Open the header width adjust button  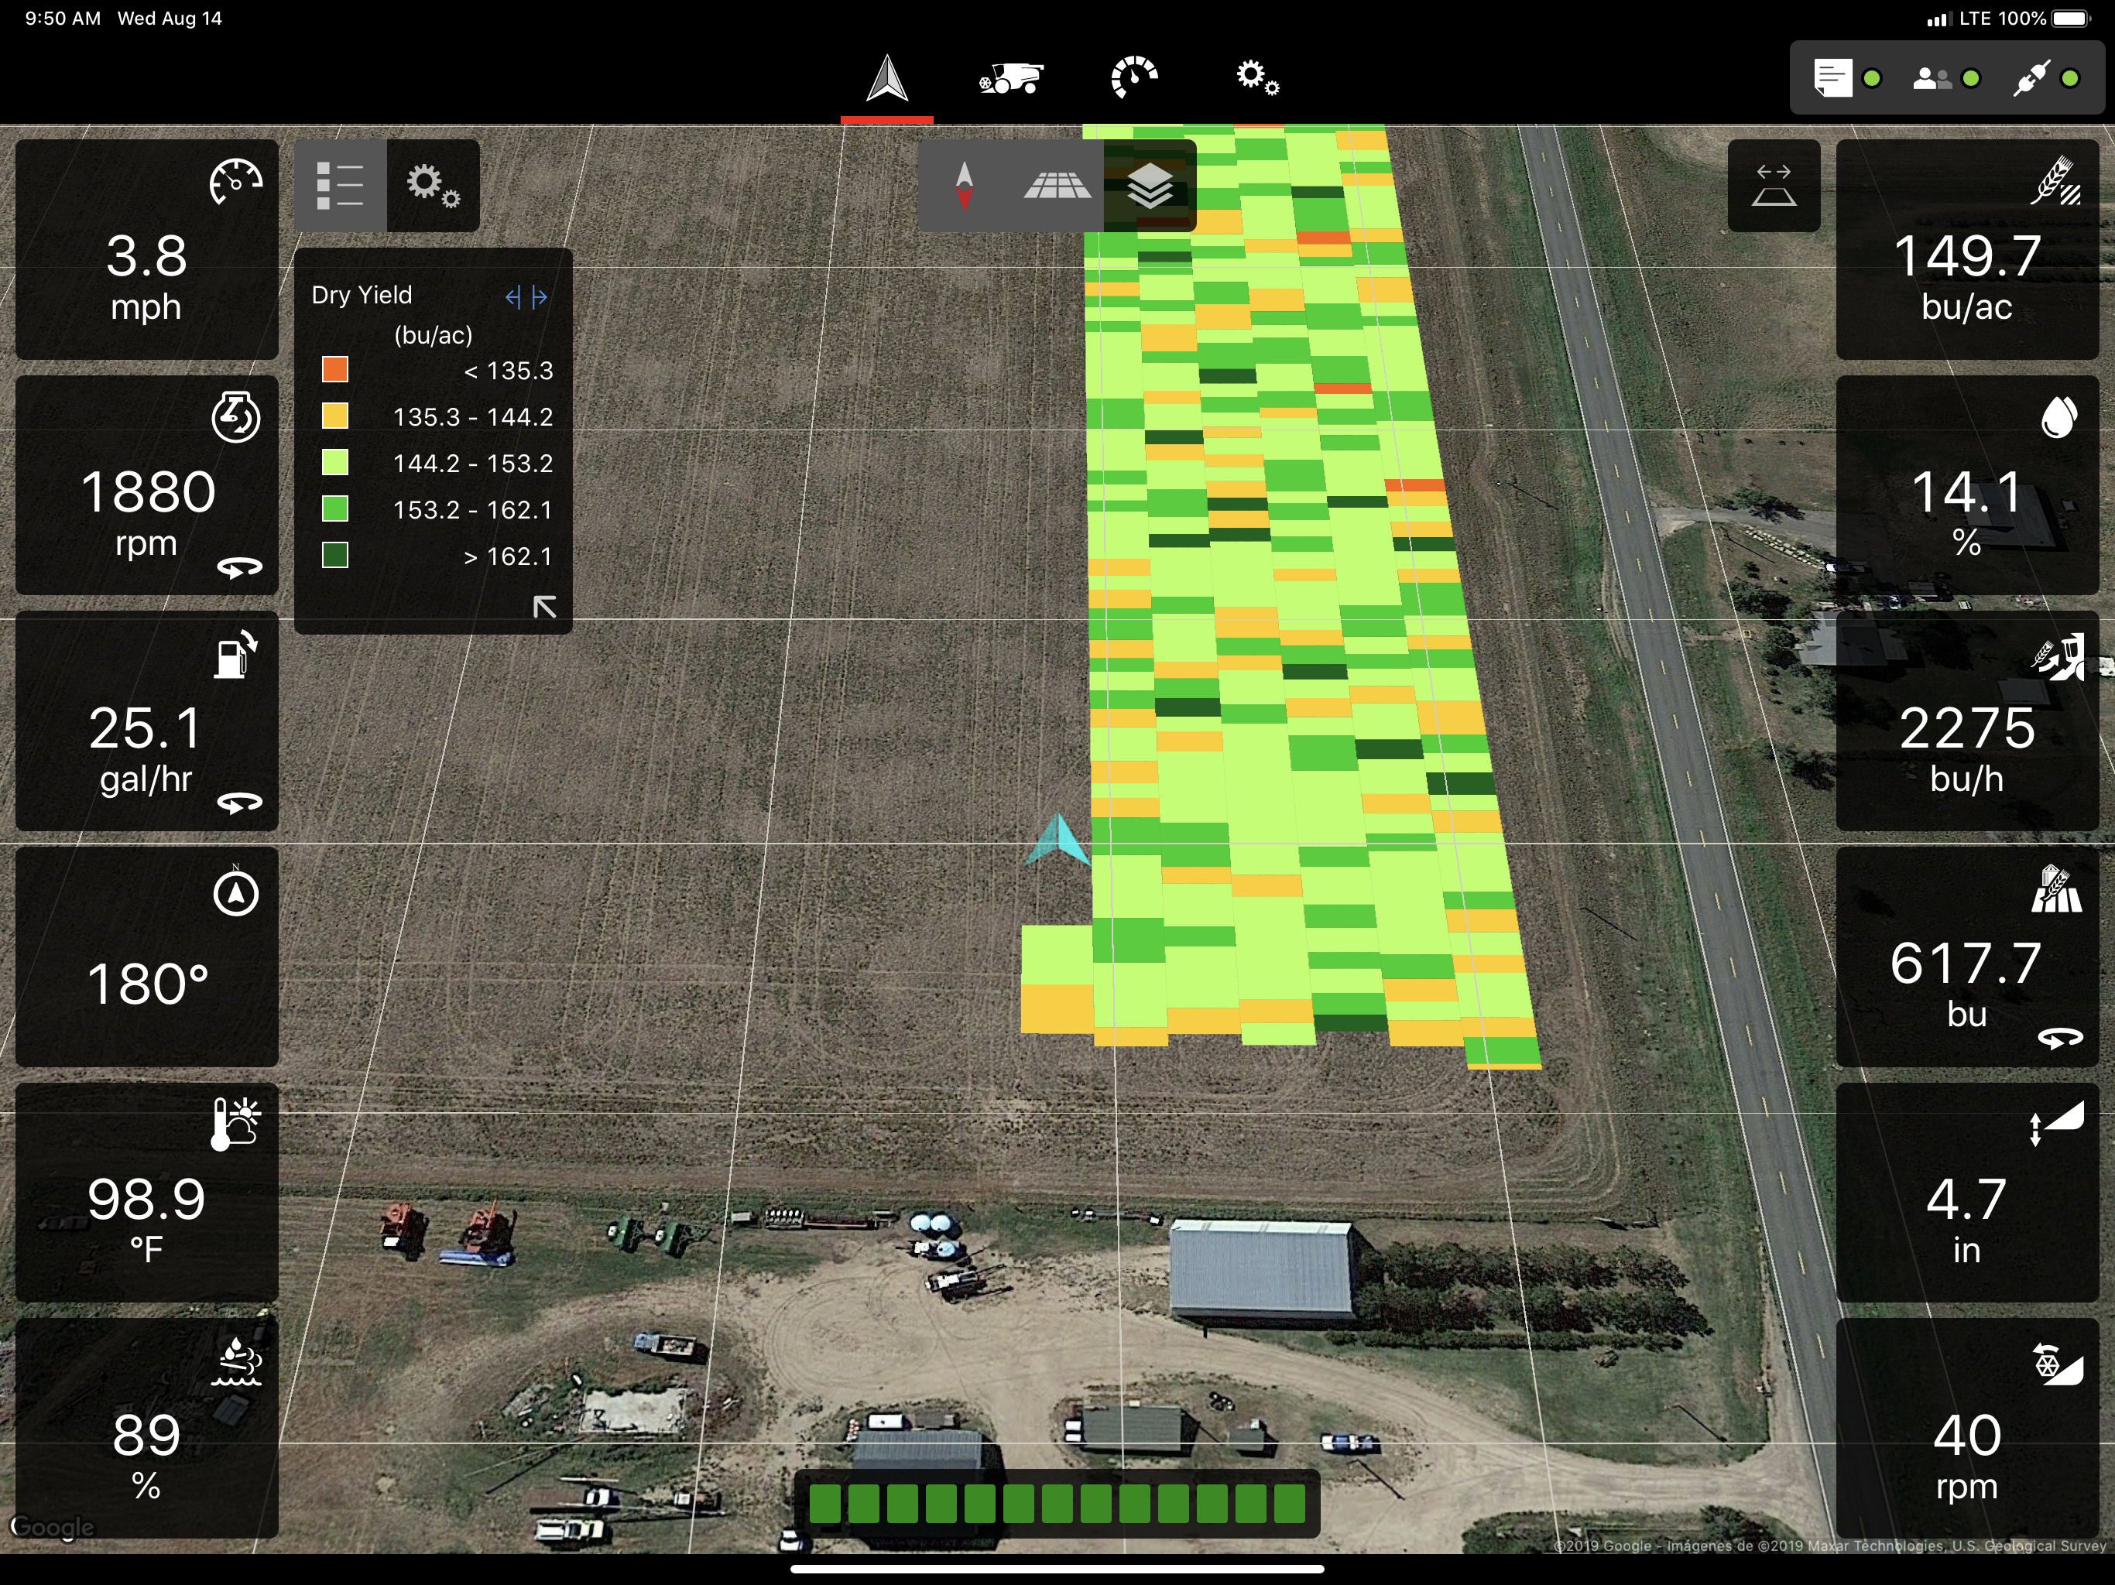[x=1774, y=186]
